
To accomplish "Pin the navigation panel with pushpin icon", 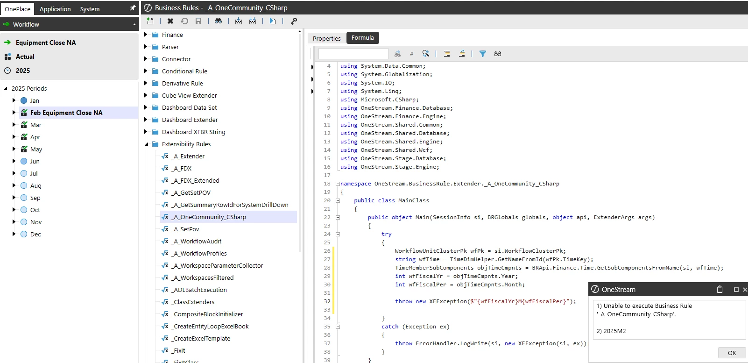I will (133, 8).
